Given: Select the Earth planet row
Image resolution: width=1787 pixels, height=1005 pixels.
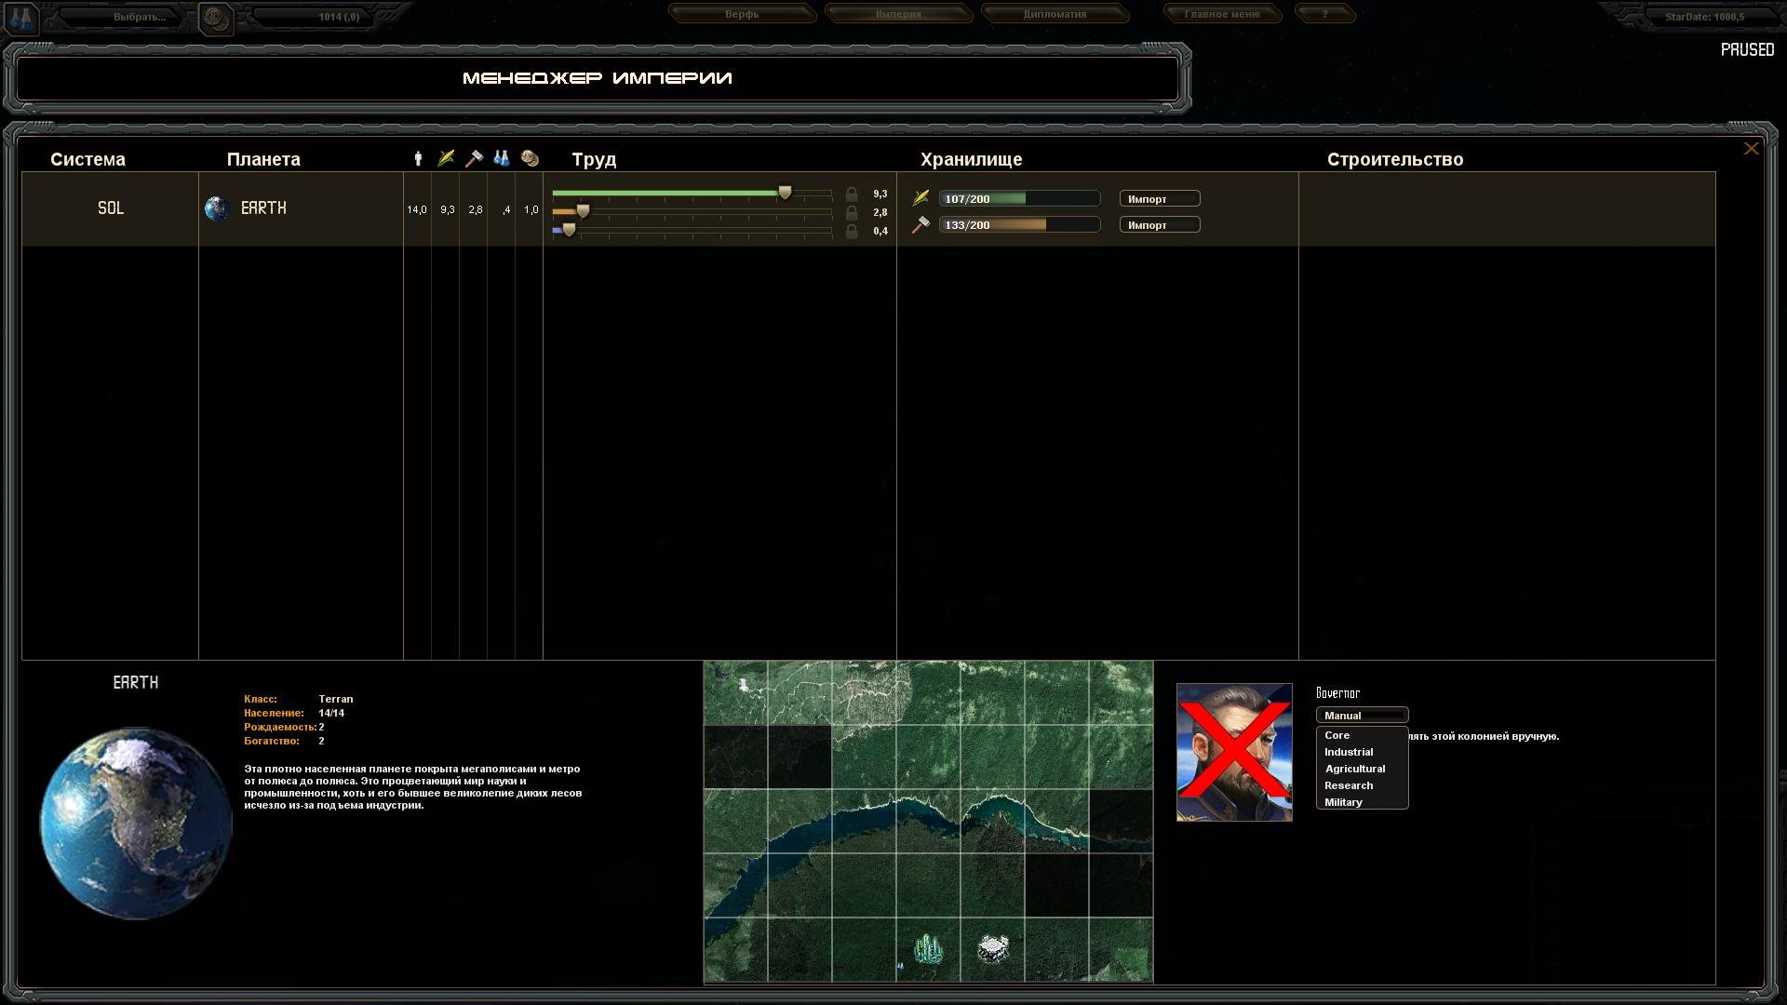Looking at the screenshot, I should [x=263, y=208].
